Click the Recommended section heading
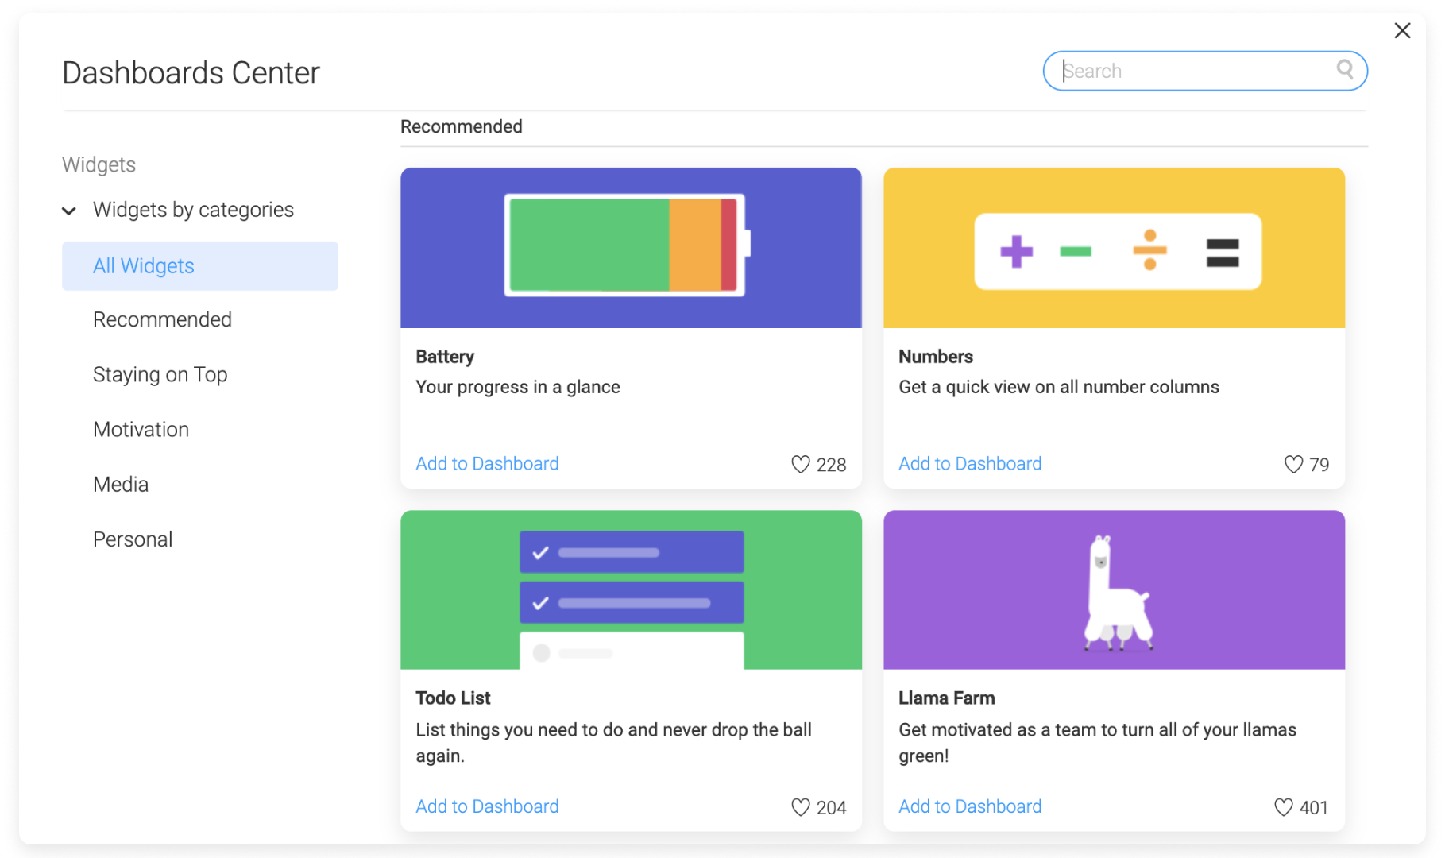Viewport: 1445px width, 858px height. pos(461,127)
